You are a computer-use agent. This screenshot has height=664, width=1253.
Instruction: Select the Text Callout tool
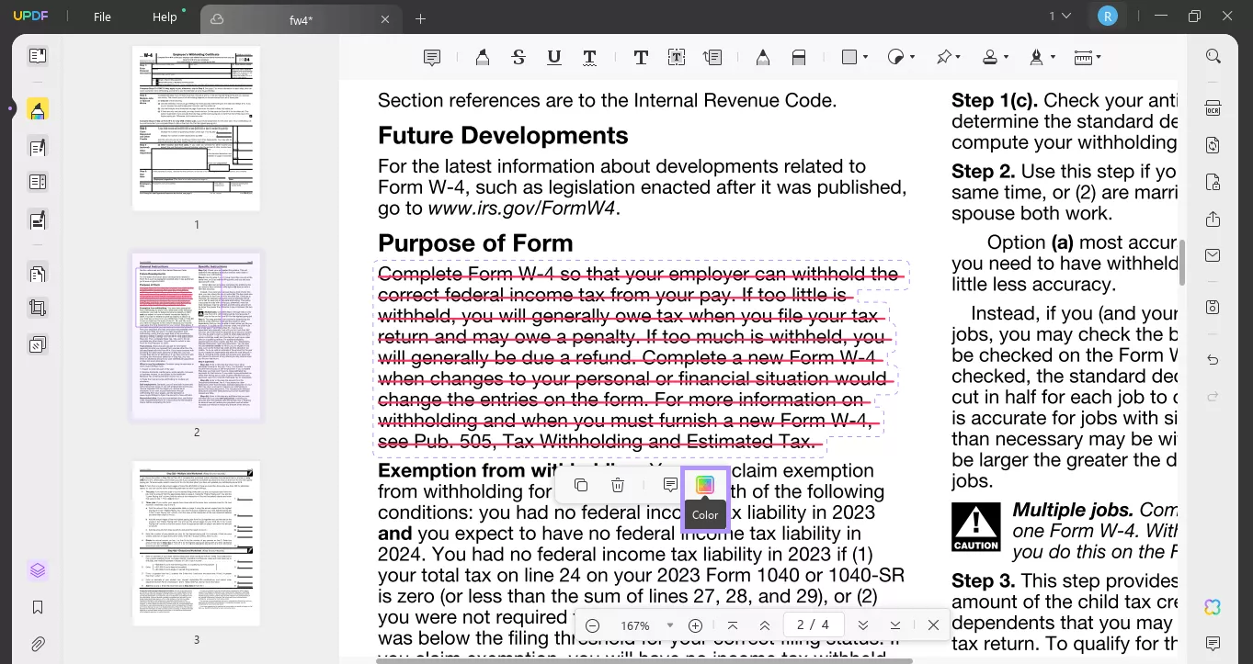coord(712,57)
